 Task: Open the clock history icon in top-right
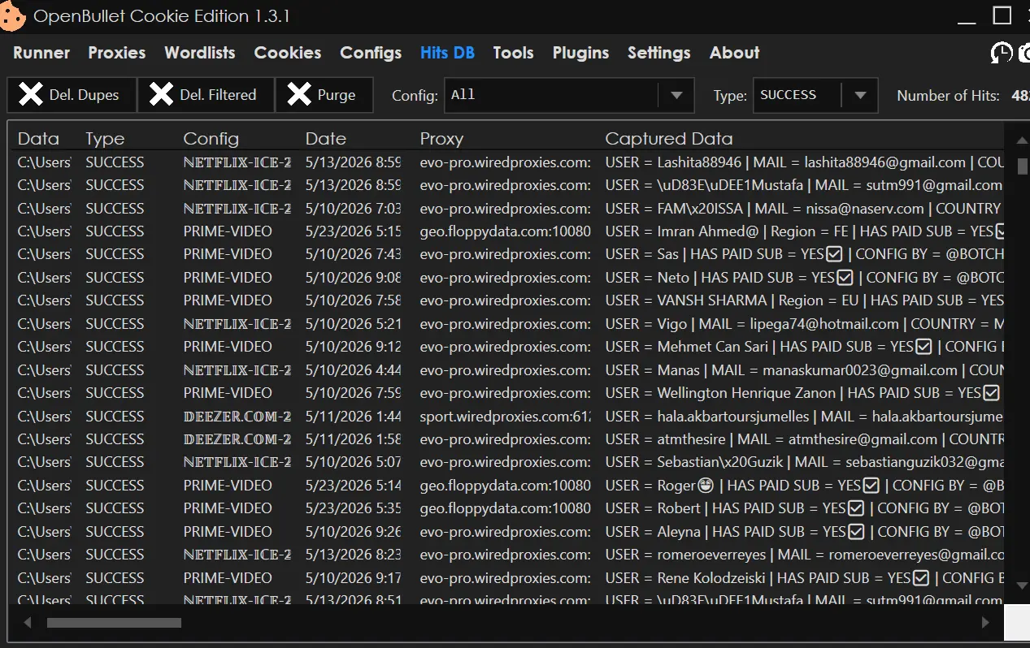pos(1002,54)
